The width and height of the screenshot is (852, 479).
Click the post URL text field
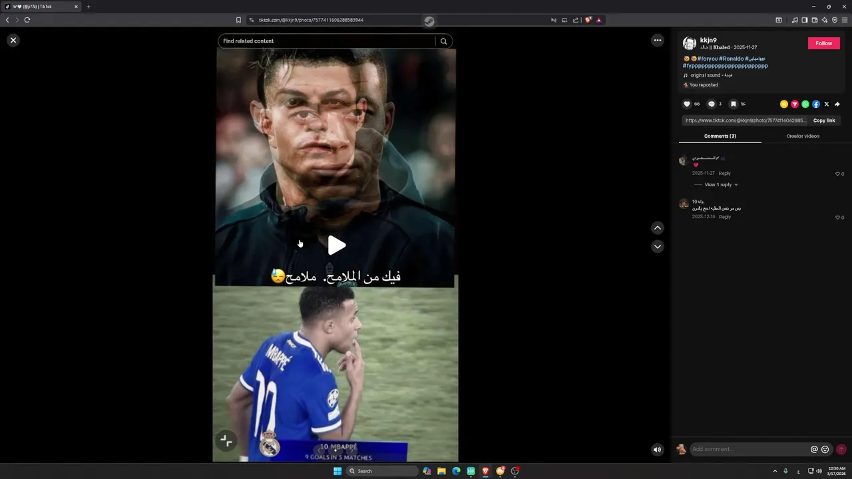click(745, 120)
